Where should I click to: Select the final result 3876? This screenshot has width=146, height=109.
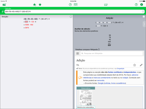coord(27,28)
